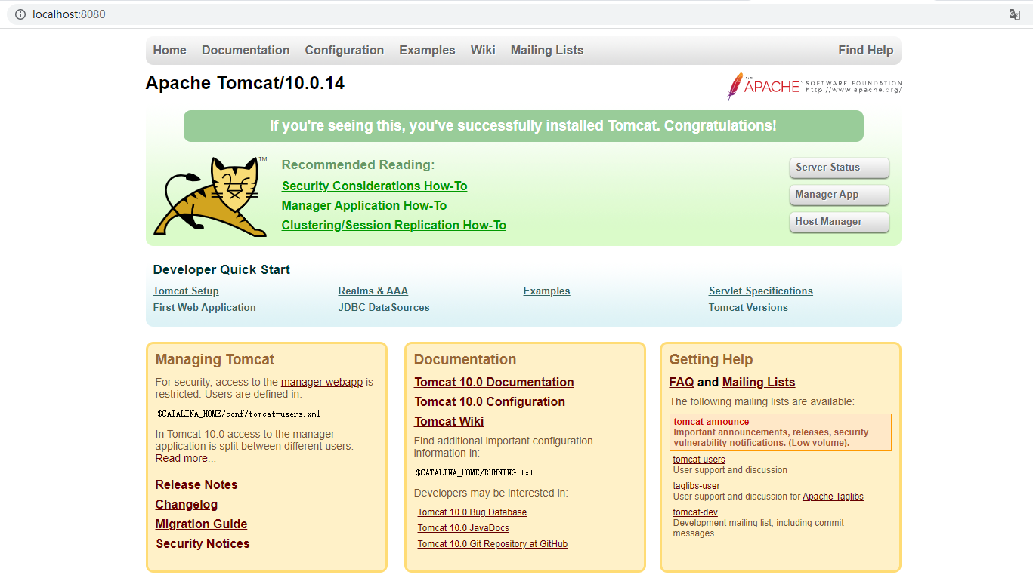Open the taglibs-user mailing list link
This screenshot has width=1033, height=578.
(697, 486)
